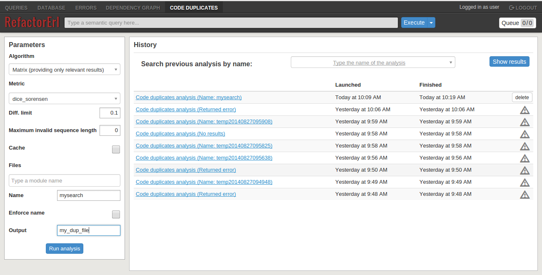Click the Diff. limit input field
The width and height of the screenshot is (542, 275).
pyautogui.click(x=110, y=113)
